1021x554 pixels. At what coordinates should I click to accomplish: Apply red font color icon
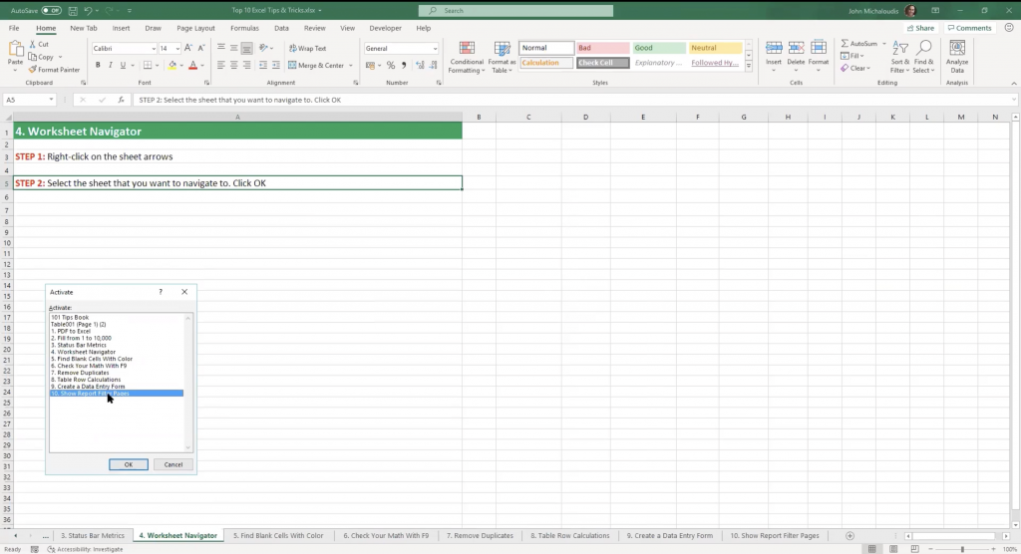192,65
